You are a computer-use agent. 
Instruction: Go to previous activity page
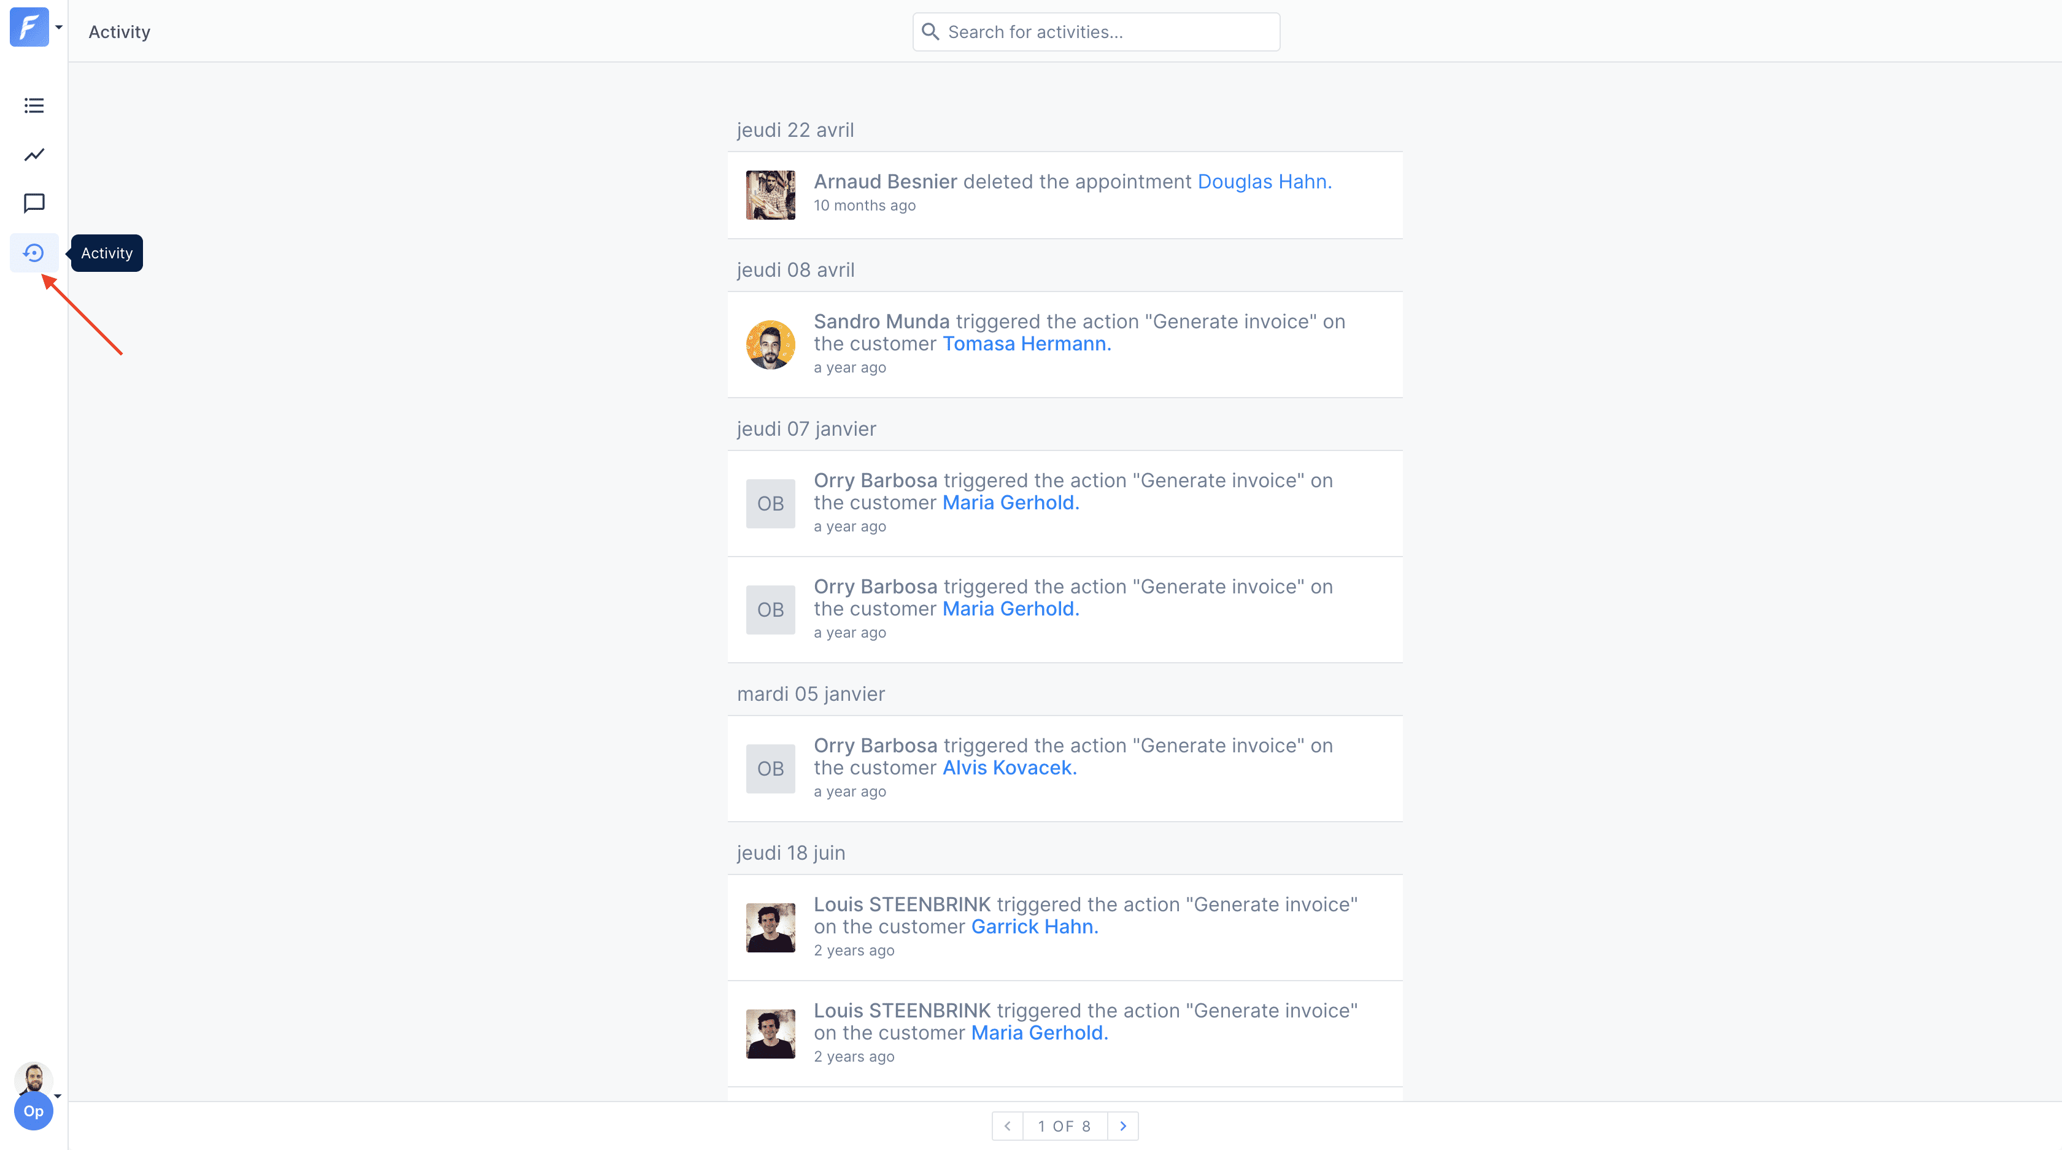point(1008,1126)
